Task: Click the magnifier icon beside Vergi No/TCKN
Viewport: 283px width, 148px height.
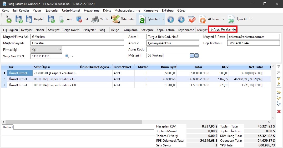Action: 67,56
